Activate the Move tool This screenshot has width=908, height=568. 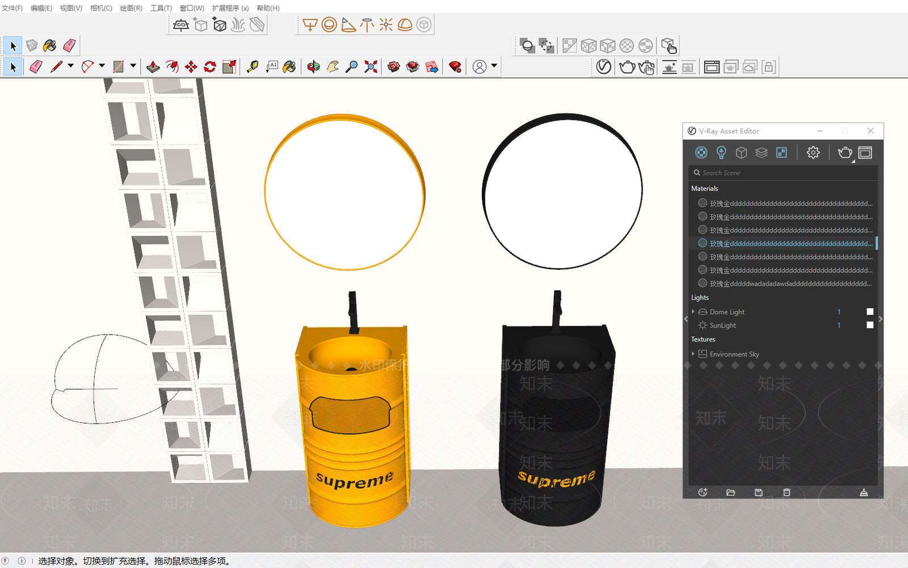(191, 67)
